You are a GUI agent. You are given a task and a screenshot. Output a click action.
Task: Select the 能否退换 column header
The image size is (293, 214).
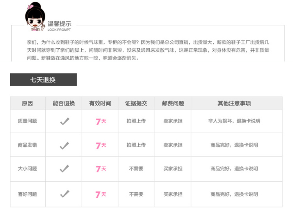tap(64, 103)
